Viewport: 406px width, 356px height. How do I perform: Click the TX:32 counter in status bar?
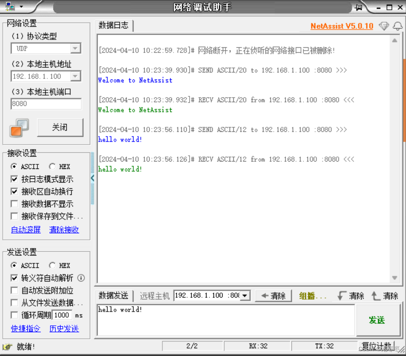(x=324, y=346)
